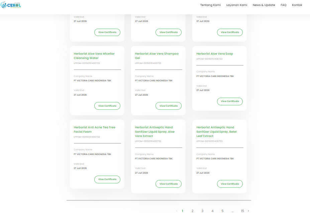View Certificate for Herborist Aloe Vera Soap
310x213 pixels.
(x=230, y=101)
